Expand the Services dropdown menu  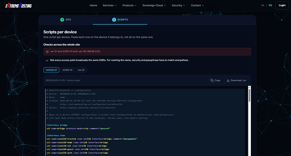pos(110,5)
